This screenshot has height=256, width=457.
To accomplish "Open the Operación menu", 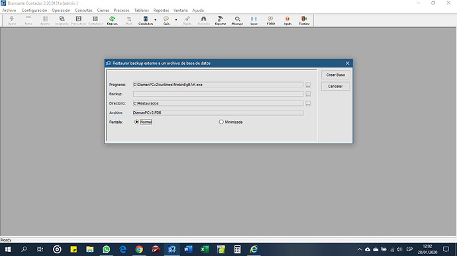I will pyautogui.click(x=61, y=10).
